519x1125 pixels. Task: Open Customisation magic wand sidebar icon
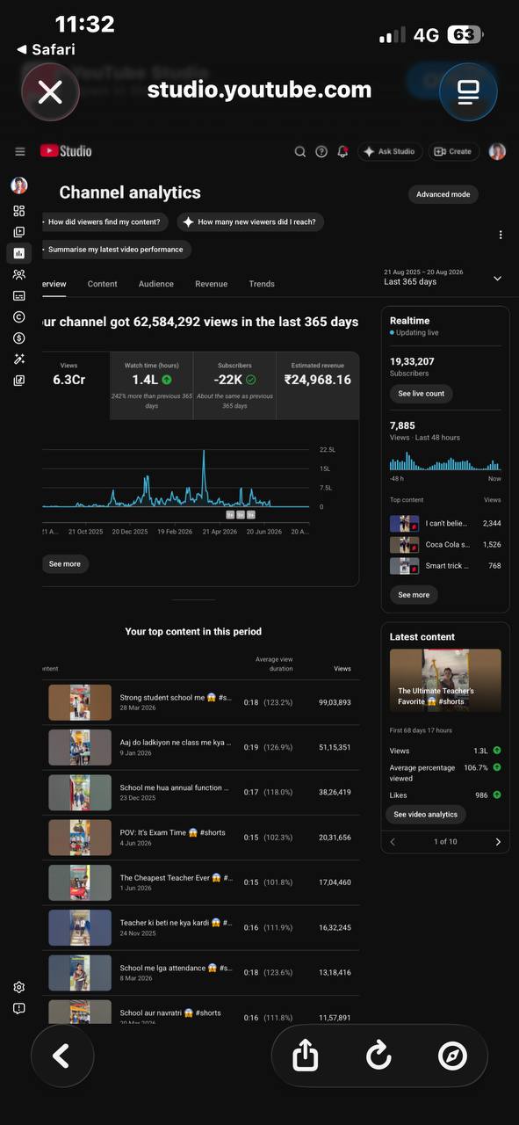(19, 359)
